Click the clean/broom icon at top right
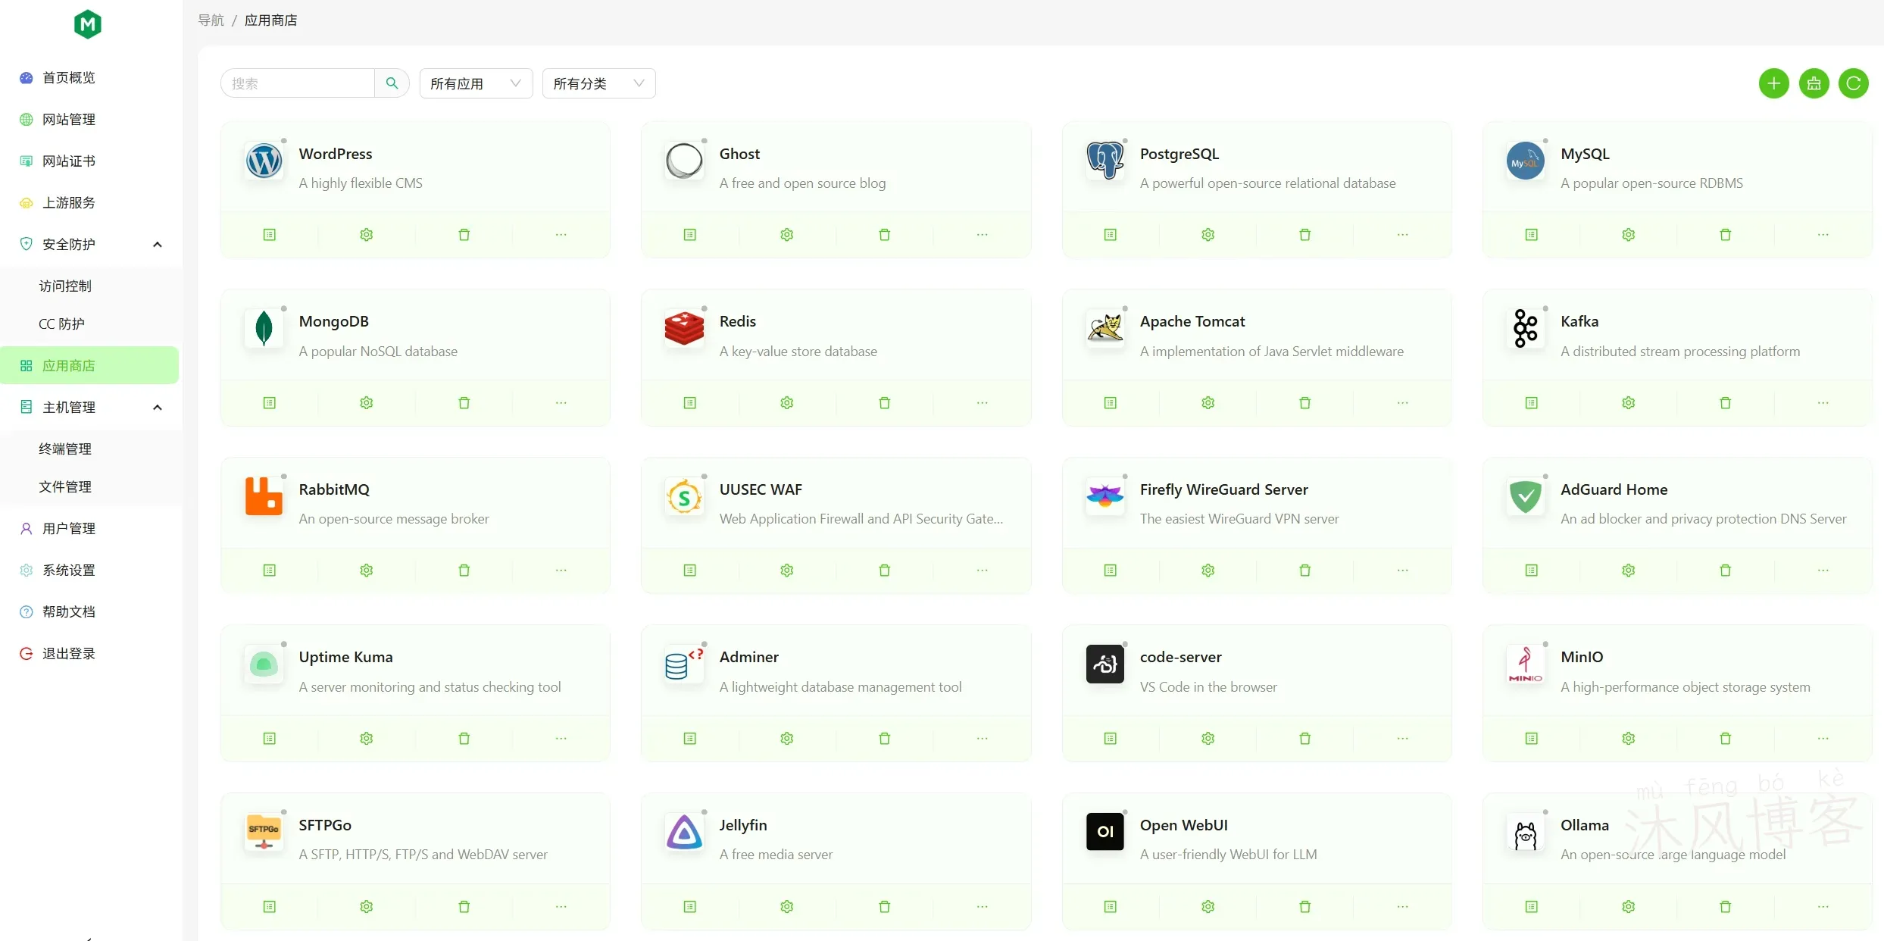Viewport: 1884px width, 941px height. point(1814,83)
